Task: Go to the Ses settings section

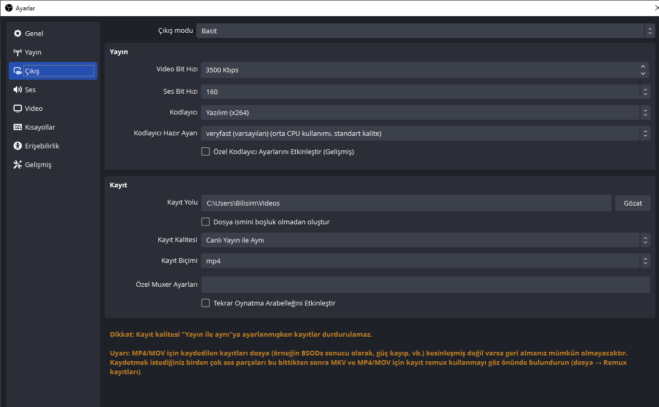Action: [53, 90]
